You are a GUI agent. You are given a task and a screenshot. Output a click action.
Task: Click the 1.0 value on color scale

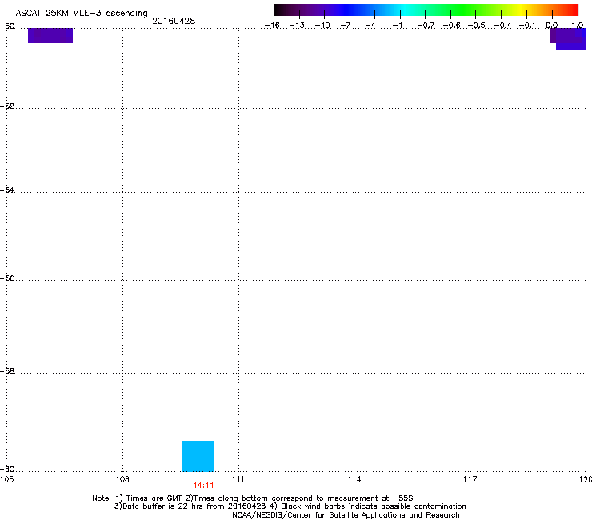pos(578,26)
